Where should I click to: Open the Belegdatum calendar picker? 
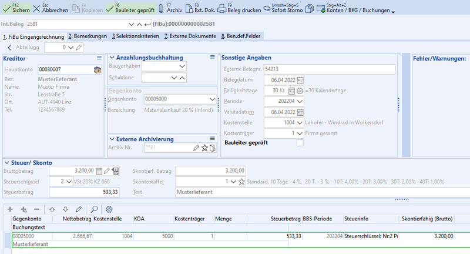(x=300, y=80)
